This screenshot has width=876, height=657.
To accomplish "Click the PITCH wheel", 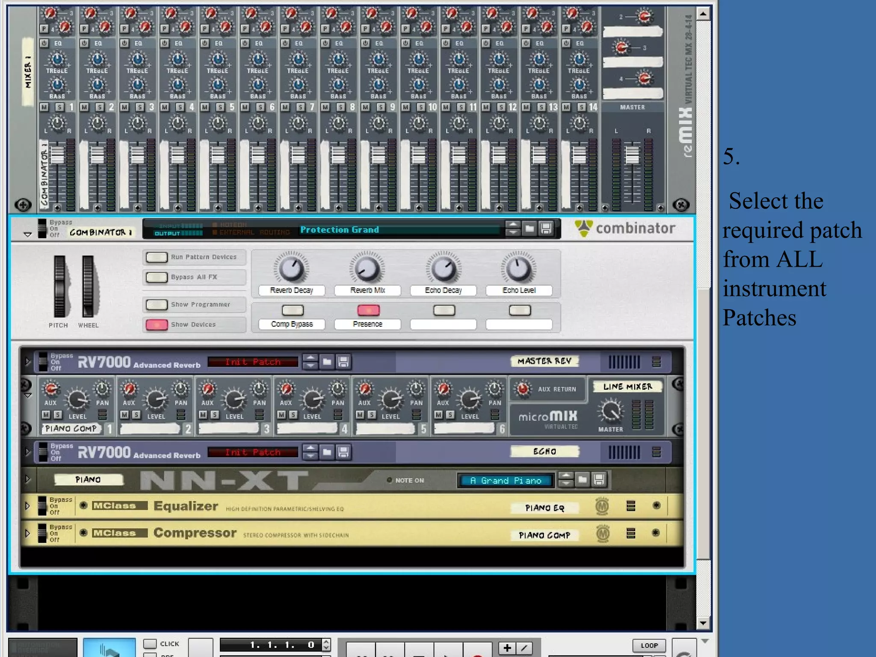I will (x=59, y=287).
